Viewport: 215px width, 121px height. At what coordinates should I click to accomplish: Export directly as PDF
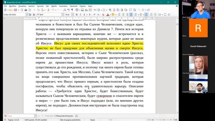[22, 10]
